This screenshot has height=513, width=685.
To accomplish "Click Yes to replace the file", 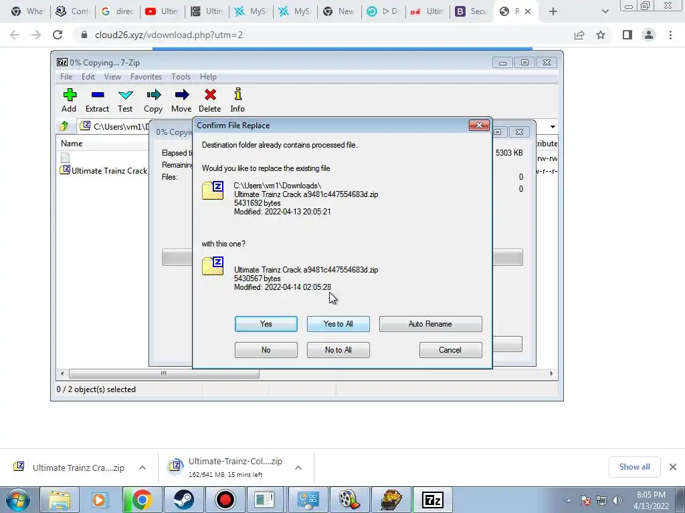I will pyautogui.click(x=266, y=324).
